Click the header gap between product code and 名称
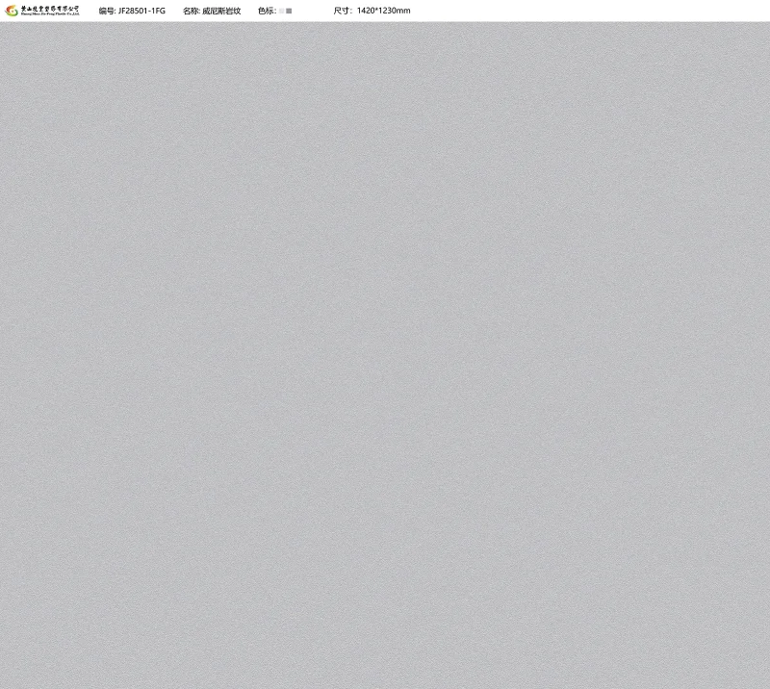The width and height of the screenshot is (770, 689). pyautogui.click(x=174, y=11)
